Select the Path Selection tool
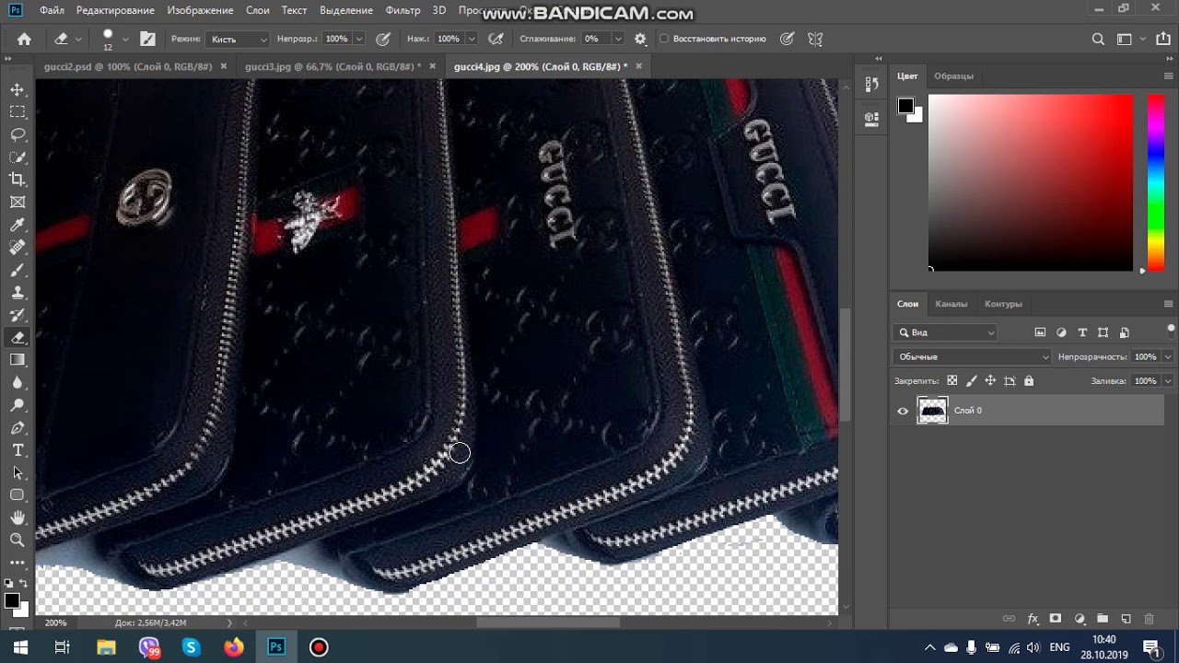 pyautogui.click(x=18, y=472)
